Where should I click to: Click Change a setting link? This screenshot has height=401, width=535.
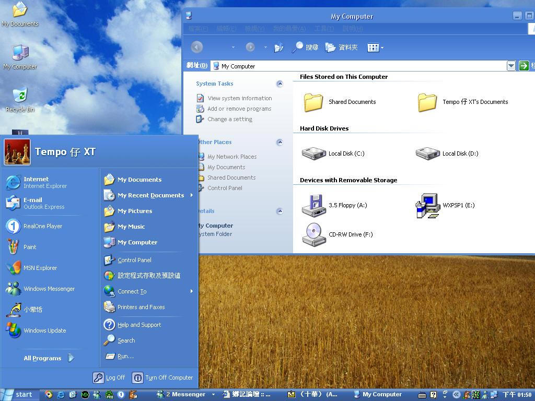click(x=224, y=120)
